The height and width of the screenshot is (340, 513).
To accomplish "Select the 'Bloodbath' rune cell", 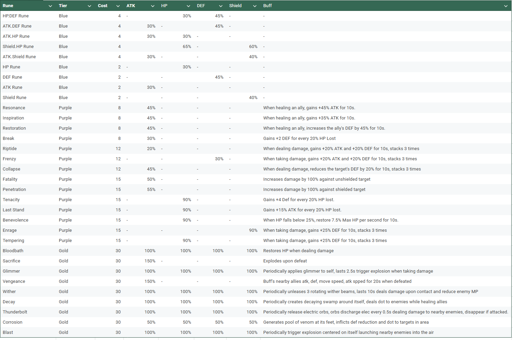I will coord(28,251).
